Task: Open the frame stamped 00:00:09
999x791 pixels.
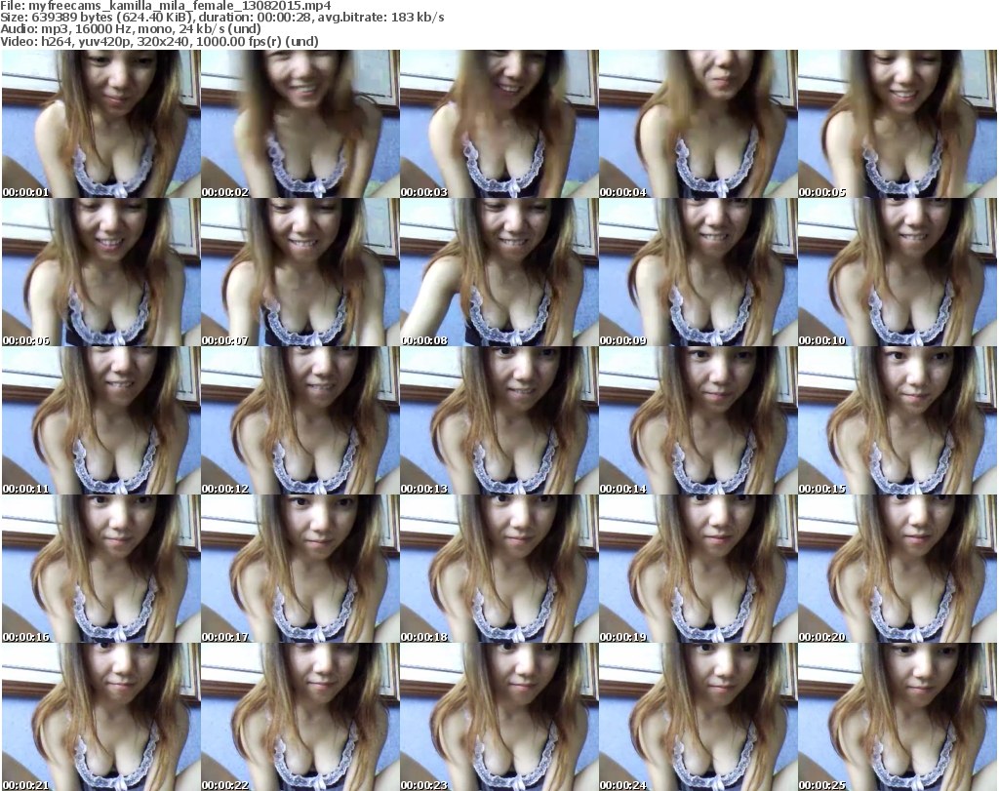Action: [x=699, y=272]
